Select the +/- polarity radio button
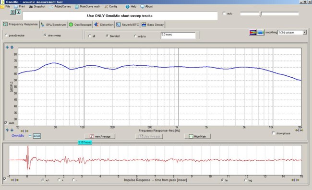The image size is (312, 190). [x=43, y=180]
